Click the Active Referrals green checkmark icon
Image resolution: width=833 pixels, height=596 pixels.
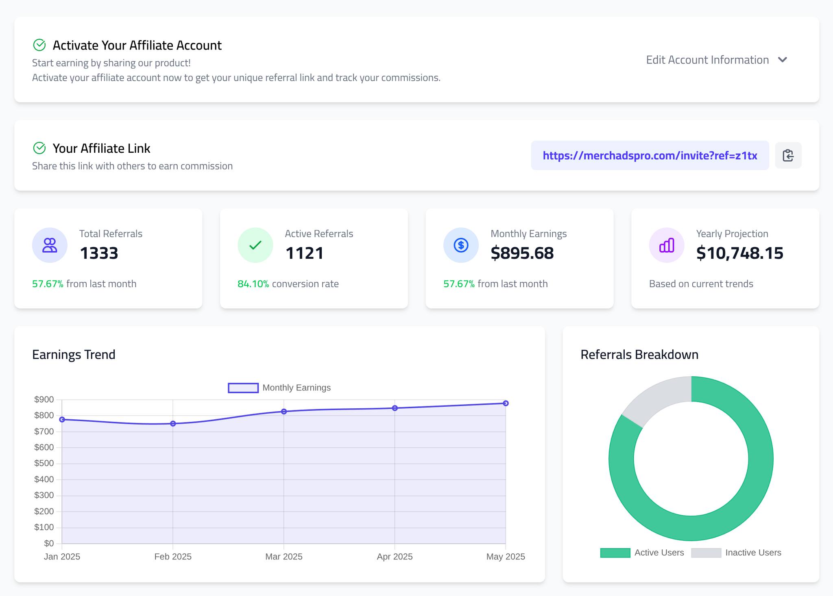[255, 245]
